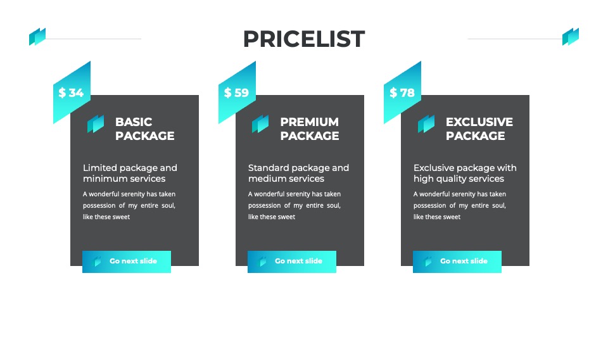Click the BASIC PACKAGE heading text

[144, 129]
